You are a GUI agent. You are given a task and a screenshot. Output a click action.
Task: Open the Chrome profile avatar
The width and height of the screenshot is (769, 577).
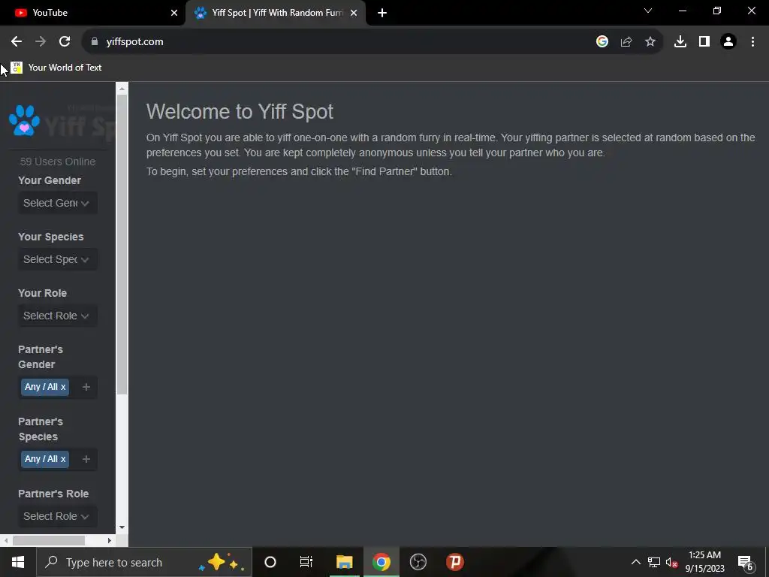click(728, 42)
